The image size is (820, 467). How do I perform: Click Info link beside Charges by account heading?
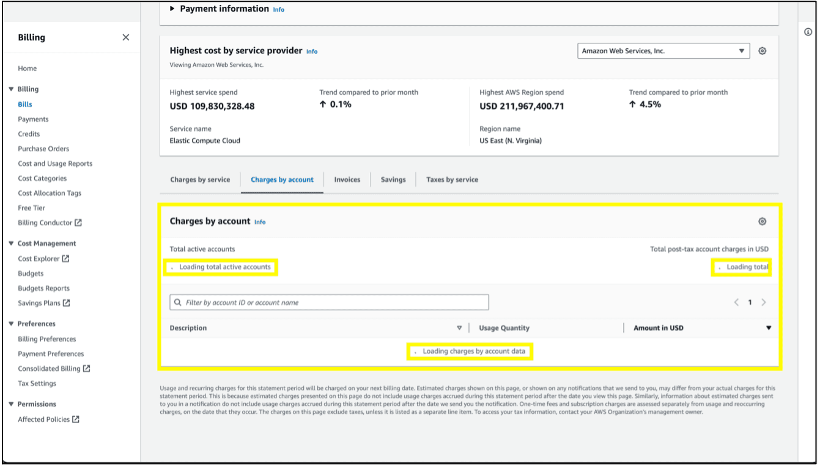tap(260, 222)
